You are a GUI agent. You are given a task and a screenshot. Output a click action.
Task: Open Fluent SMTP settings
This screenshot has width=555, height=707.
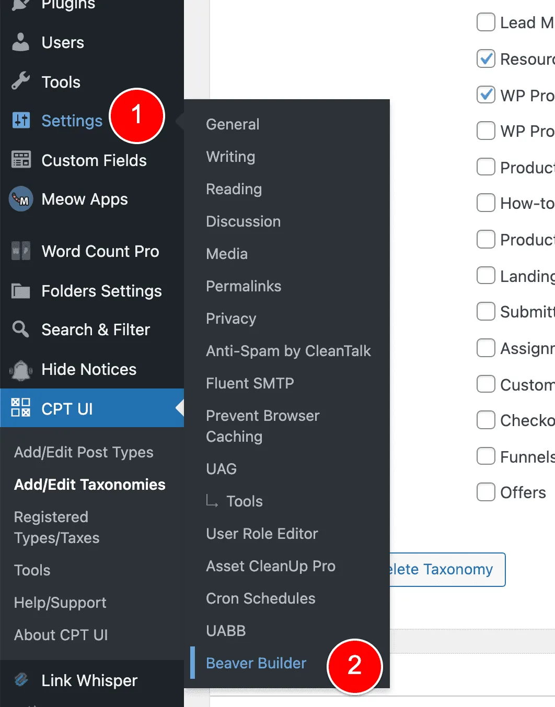(250, 383)
